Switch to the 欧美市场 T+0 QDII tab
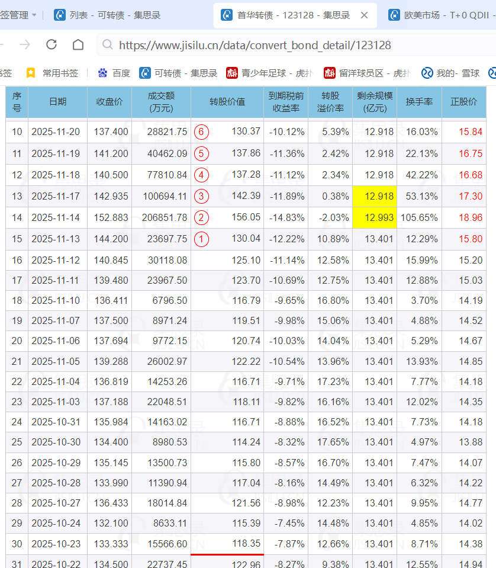The height and width of the screenshot is (568, 496). (441, 15)
